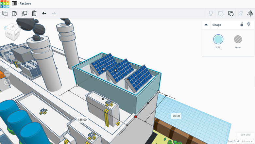Zoom out with the minus button

coord(7,73)
